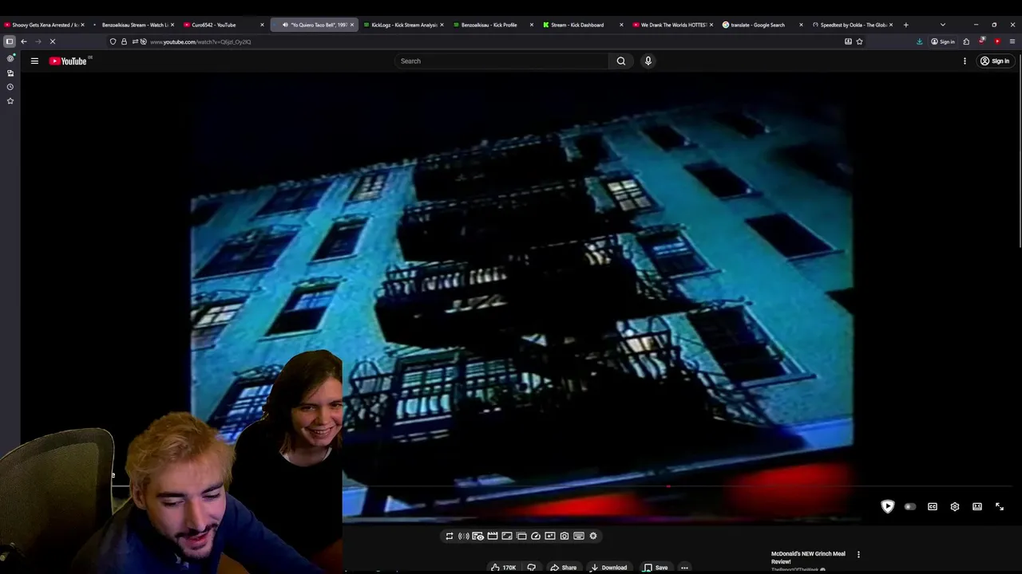Open browser downloads arrow

point(920,41)
